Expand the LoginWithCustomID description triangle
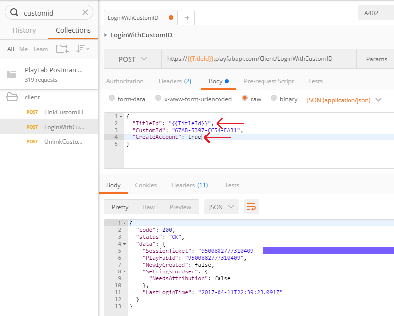394x316 pixels. 106,35
